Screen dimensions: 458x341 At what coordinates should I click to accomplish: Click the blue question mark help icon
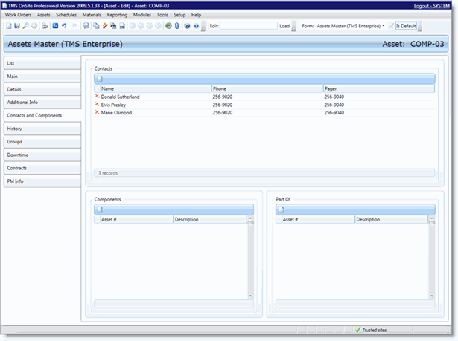[196, 26]
